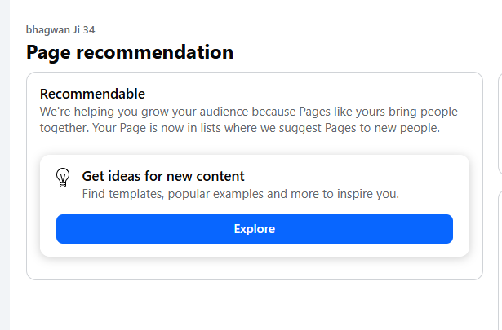Click the gray sidebar strip on the left
502x330 pixels.
5,163
